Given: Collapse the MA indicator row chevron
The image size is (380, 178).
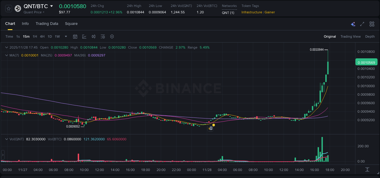Looking at the screenshot, I should 6,55.
